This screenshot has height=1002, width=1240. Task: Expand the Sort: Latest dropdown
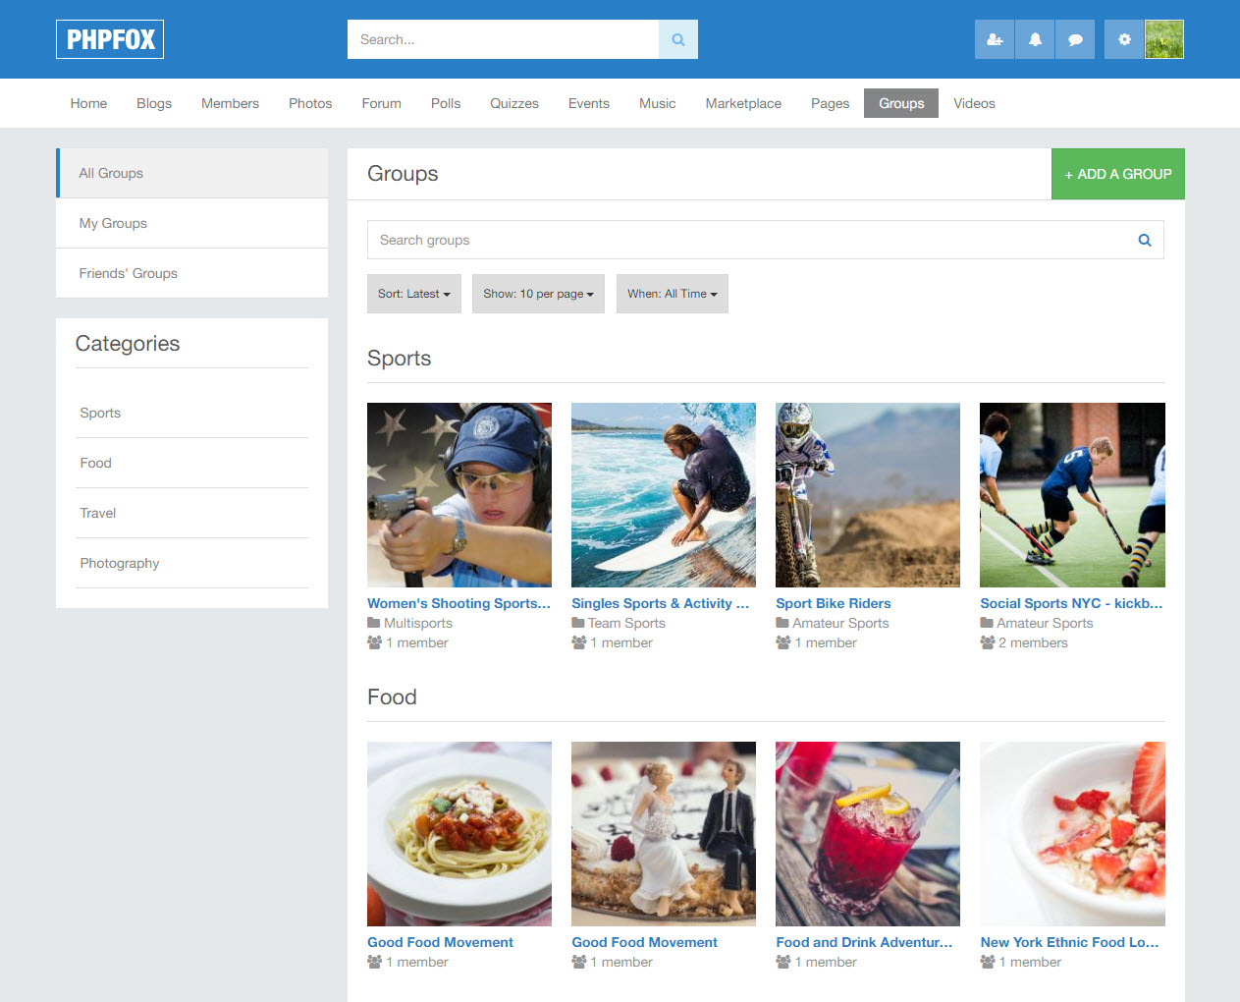pos(413,294)
